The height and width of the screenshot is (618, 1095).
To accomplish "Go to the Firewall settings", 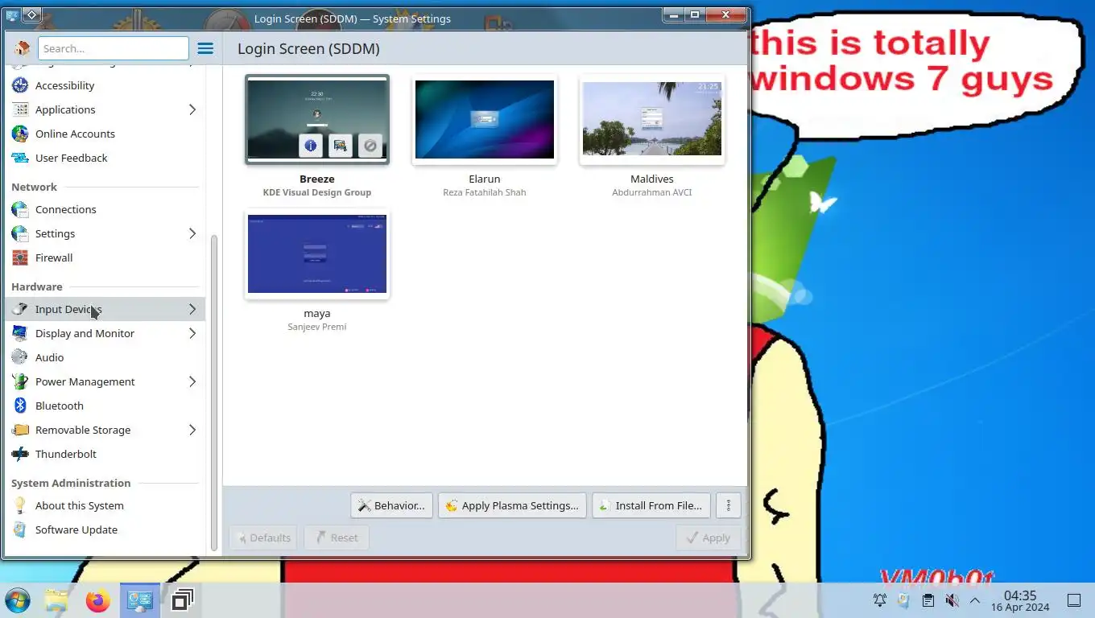I will [105, 257].
